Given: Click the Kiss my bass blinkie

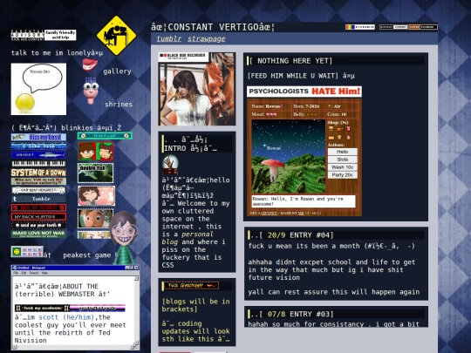Looking at the screenshot, I should (38, 137).
